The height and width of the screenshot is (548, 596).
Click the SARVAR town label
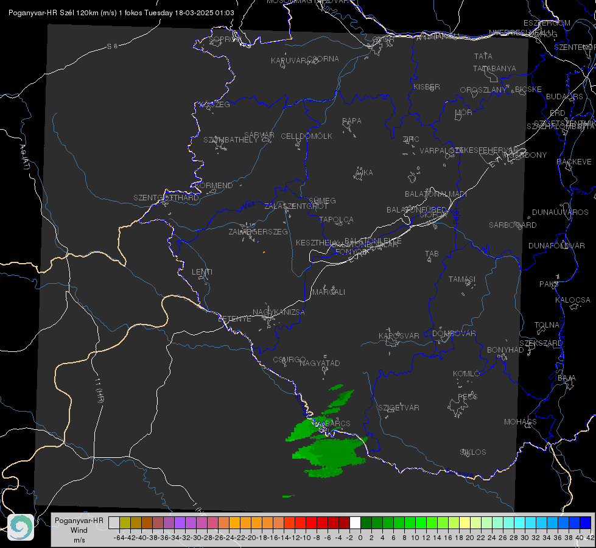tap(259, 135)
